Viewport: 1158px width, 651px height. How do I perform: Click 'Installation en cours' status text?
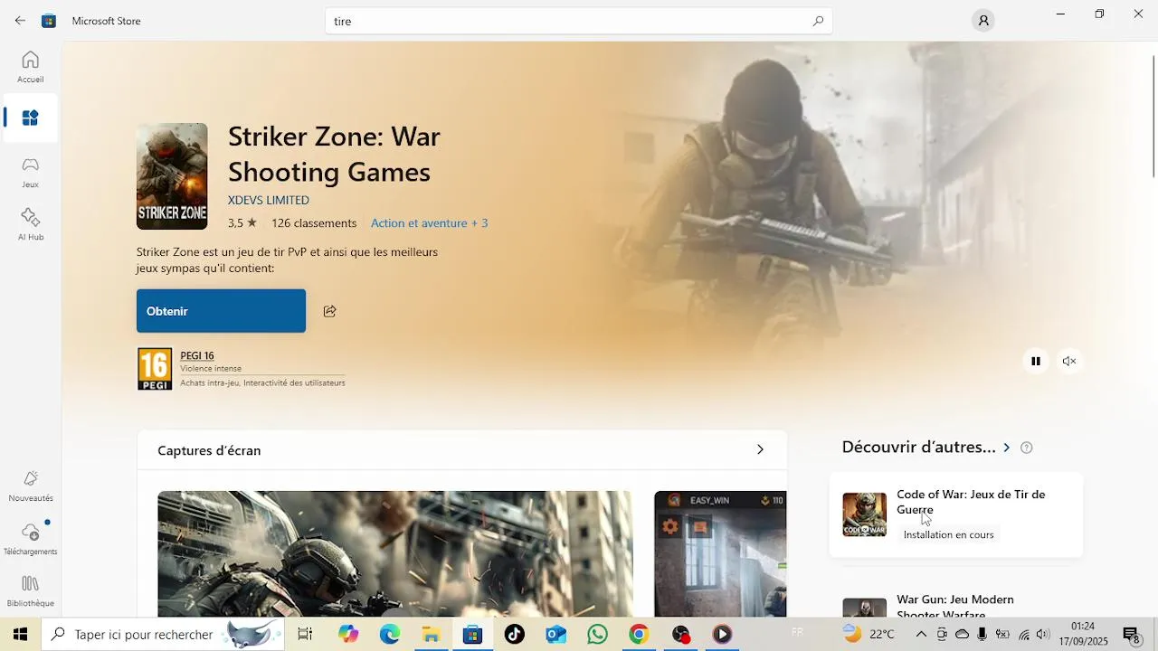click(x=948, y=534)
